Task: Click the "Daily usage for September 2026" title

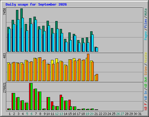Action: (36, 4)
